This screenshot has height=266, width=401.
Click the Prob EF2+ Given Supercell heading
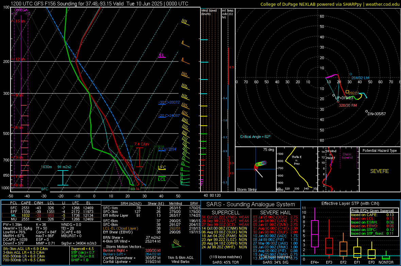pos(372,211)
